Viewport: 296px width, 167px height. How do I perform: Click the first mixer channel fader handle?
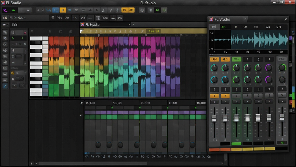[214, 118]
